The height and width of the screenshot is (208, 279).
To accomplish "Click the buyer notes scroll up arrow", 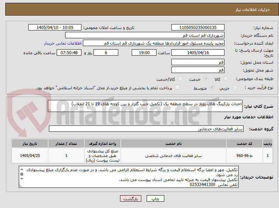I will (x=22, y=169).
